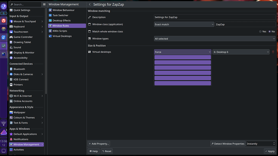Open Activities settings
This screenshot has width=278, height=156.
point(26,149)
